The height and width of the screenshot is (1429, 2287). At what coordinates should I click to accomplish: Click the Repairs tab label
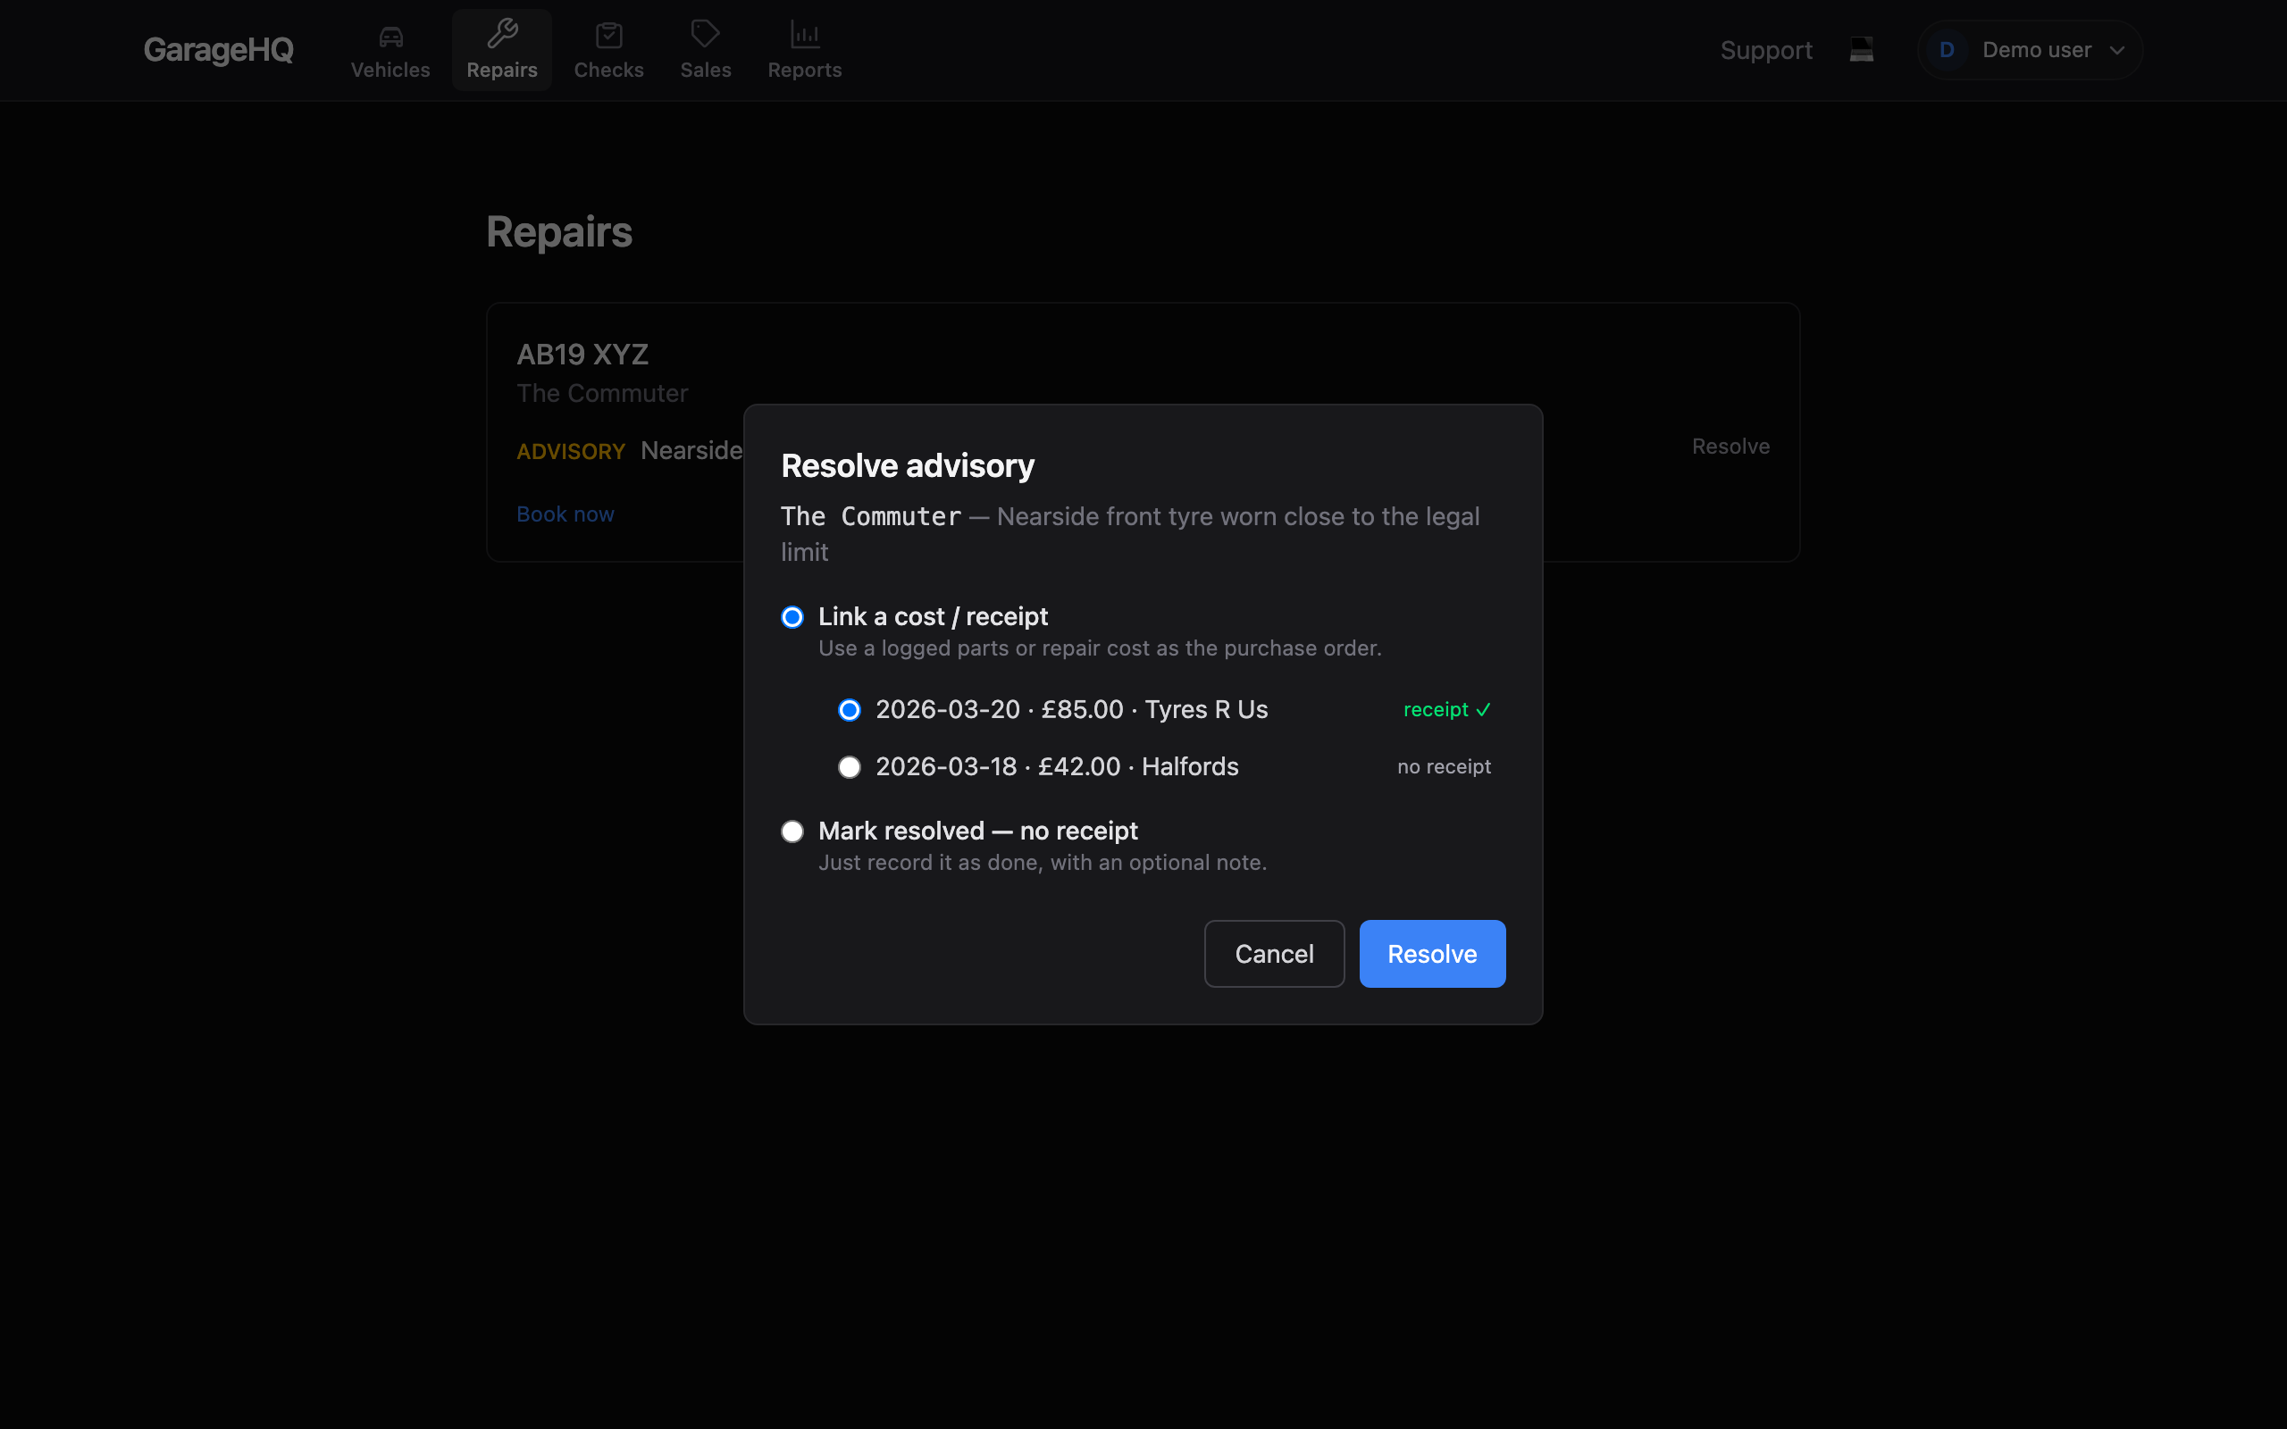coord(502,70)
